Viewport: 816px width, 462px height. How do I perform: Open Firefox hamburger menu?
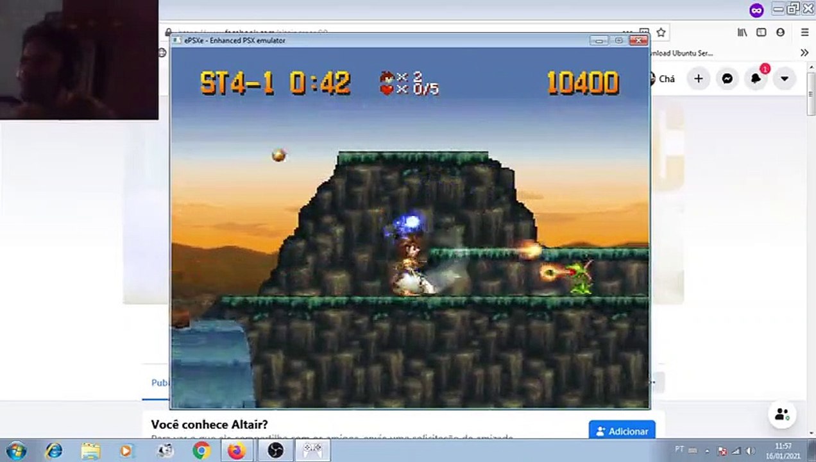pyautogui.click(x=805, y=32)
